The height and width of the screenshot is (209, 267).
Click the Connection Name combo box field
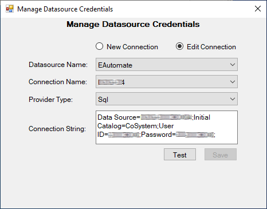(167, 82)
